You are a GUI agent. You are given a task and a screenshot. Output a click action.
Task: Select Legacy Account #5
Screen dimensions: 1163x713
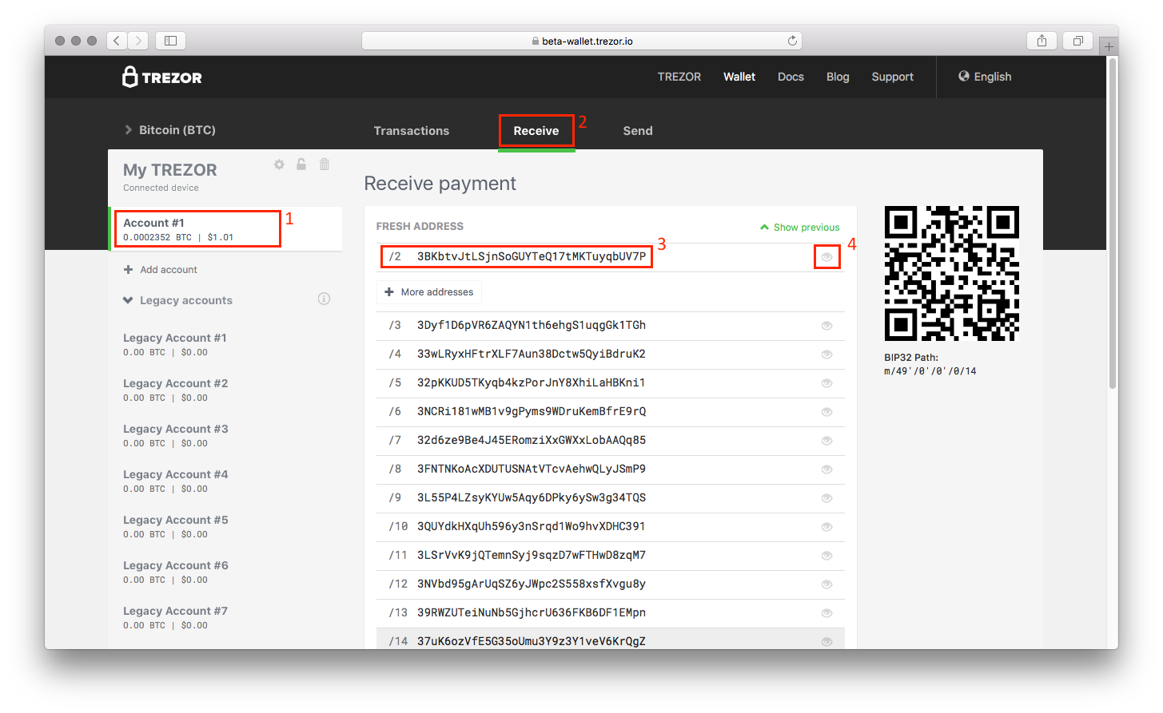[x=176, y=526]
